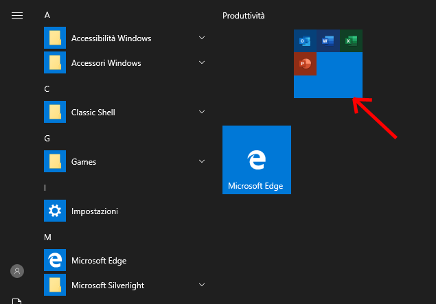Click the Classic Shell folder icon
Viewport: 436px width, 304px height.
coord(55,112)
